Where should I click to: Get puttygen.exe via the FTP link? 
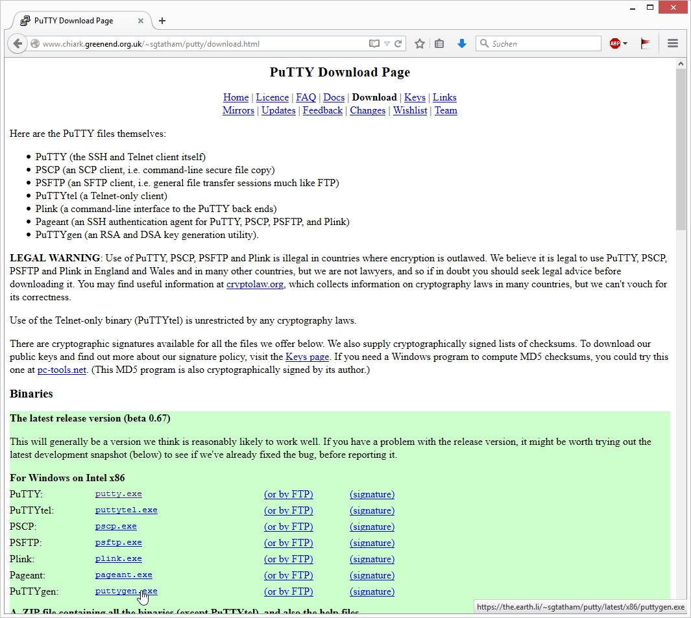click(289, 591)
